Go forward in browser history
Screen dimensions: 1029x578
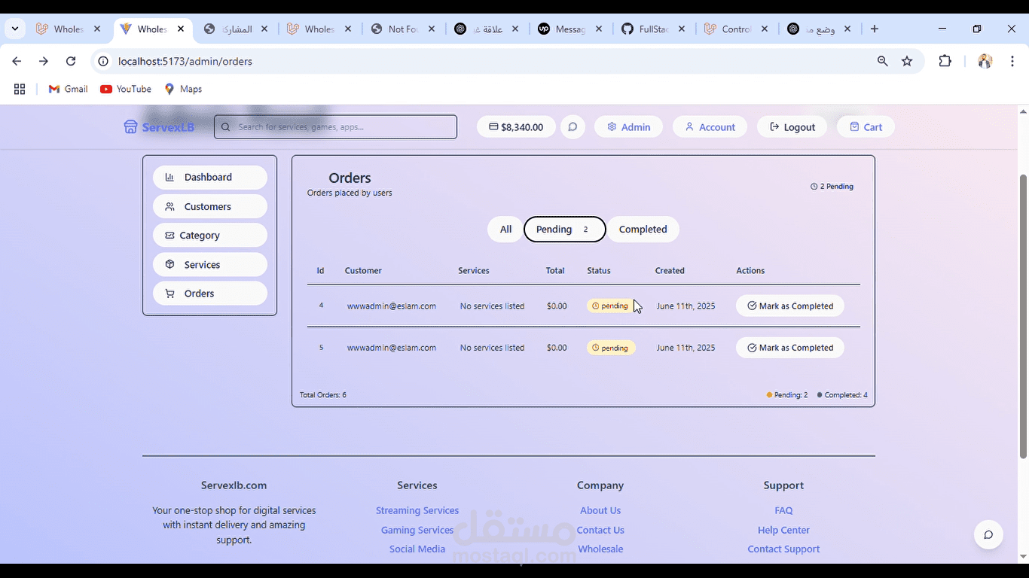point(44,61)
